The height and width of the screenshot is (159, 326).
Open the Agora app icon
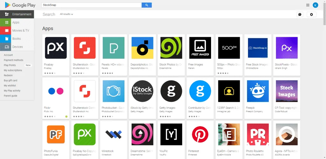pyautogui.click(x=287, y=134)
